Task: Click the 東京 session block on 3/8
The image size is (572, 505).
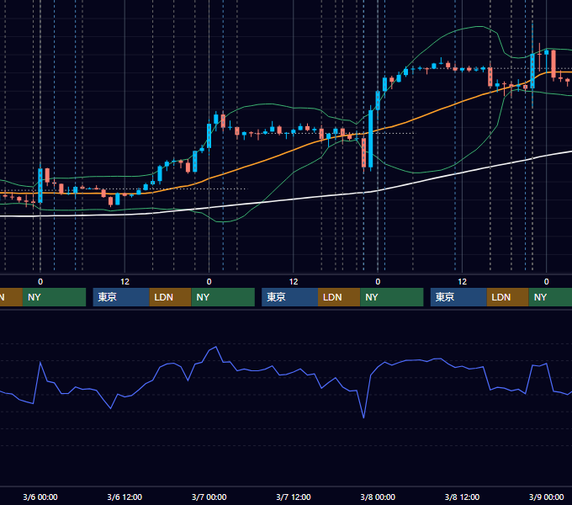Action: point(458,297)
